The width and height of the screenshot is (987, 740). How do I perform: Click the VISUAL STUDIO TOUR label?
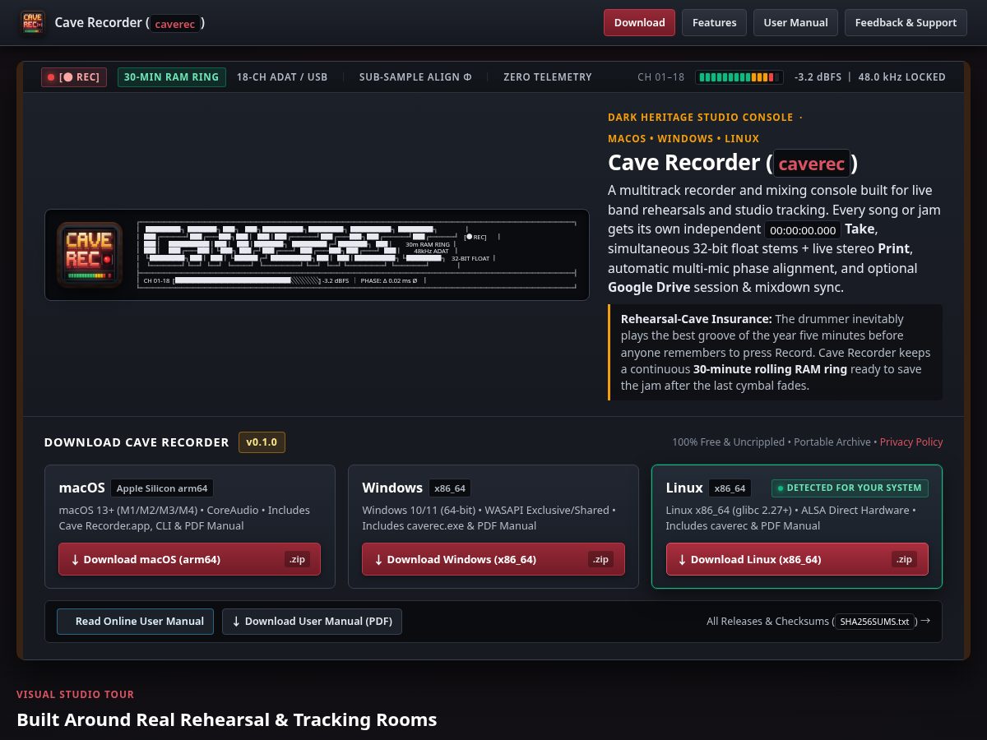click(x=75, y=695)
